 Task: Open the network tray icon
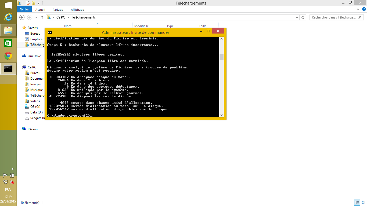click(x=5, y=182)
